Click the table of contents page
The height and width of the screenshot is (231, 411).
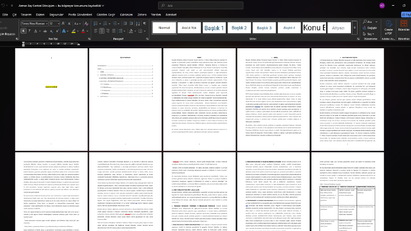click(125, 99)
